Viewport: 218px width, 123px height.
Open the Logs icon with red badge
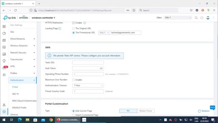coord(4,68)
